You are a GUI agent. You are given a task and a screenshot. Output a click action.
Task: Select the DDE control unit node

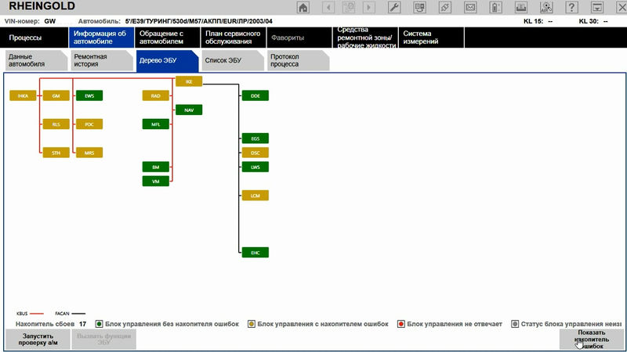pos(255,95)
